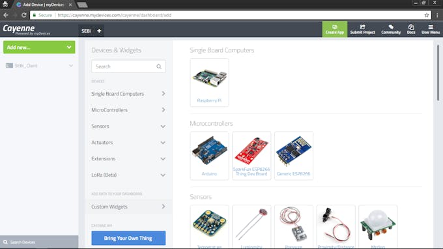
Task: Click down arrow beside Extensions
Action: (x=163, y=159)
